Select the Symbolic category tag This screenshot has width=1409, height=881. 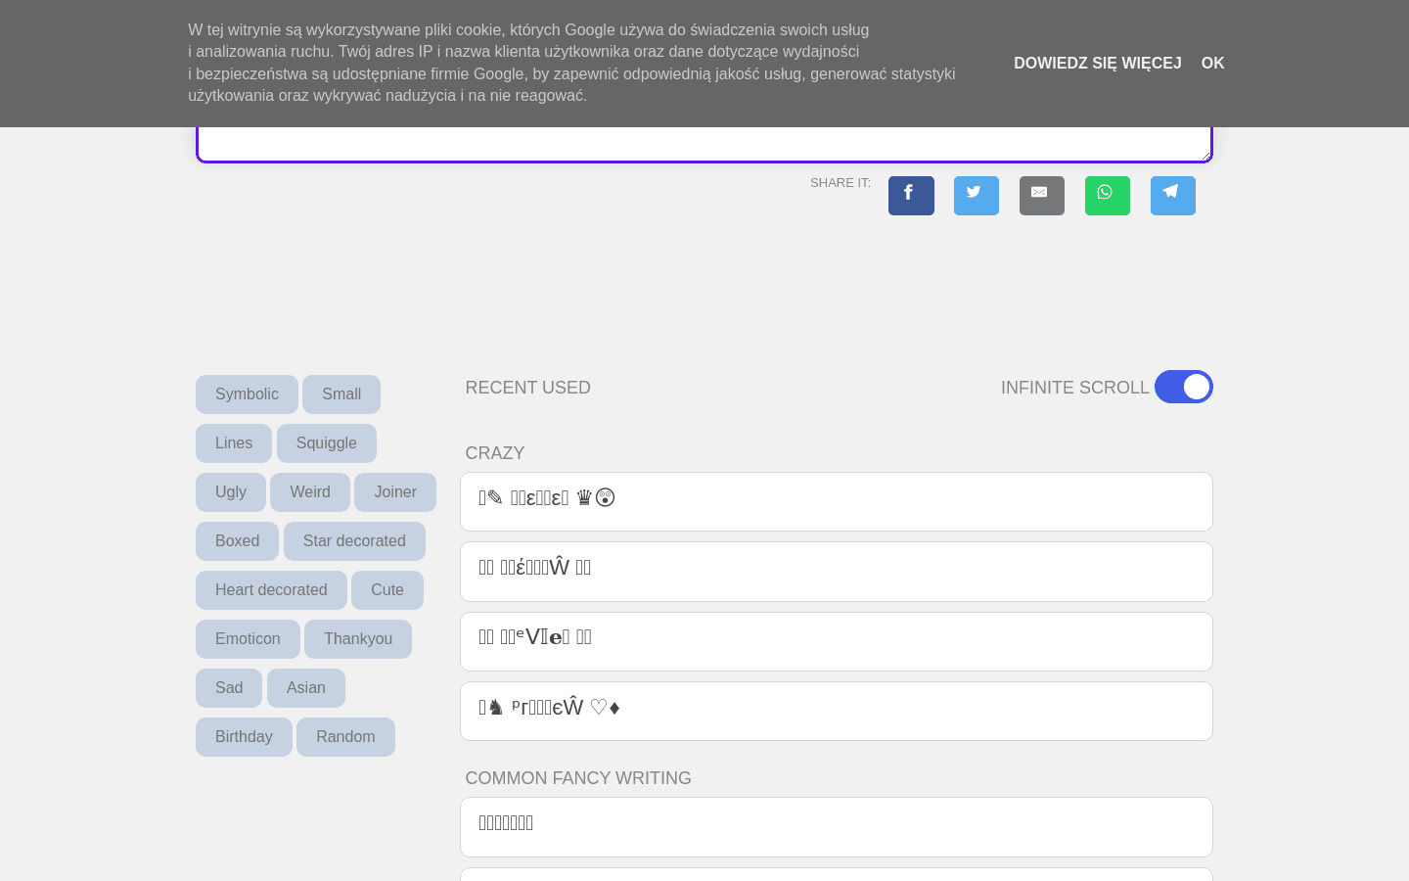tap(247, 394)
